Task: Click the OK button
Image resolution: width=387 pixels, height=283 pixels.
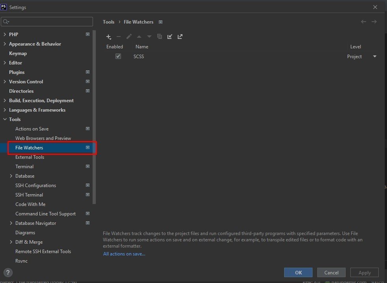Action: (298, 272)
